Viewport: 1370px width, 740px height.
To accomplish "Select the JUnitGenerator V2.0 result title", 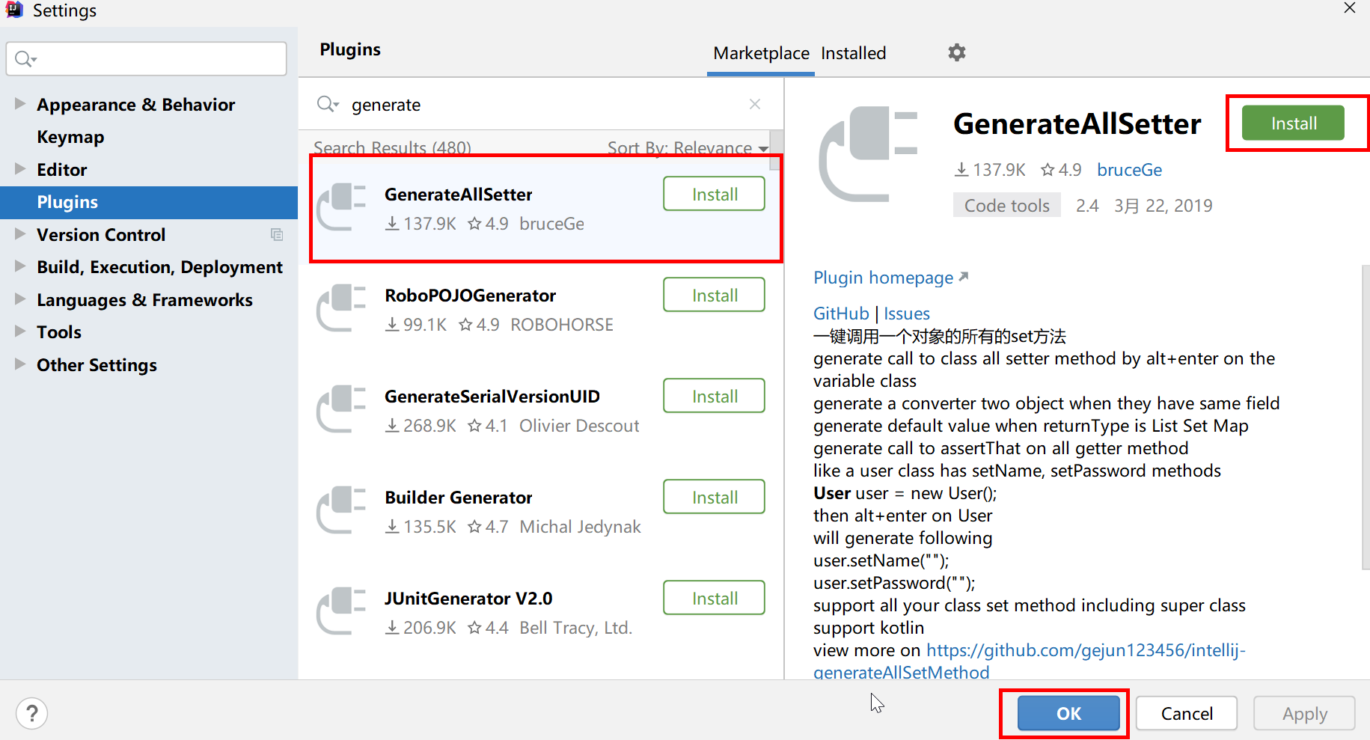I will pyautogui.click(x=468, y=599).
